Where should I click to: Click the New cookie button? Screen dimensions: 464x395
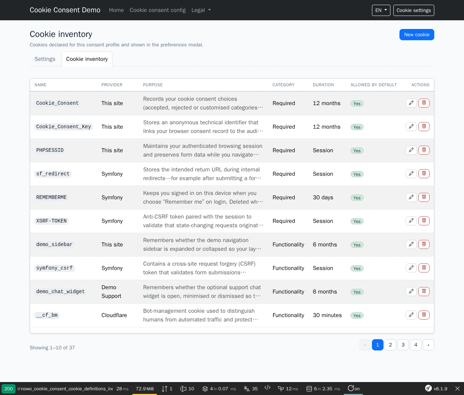pos(417,34)
